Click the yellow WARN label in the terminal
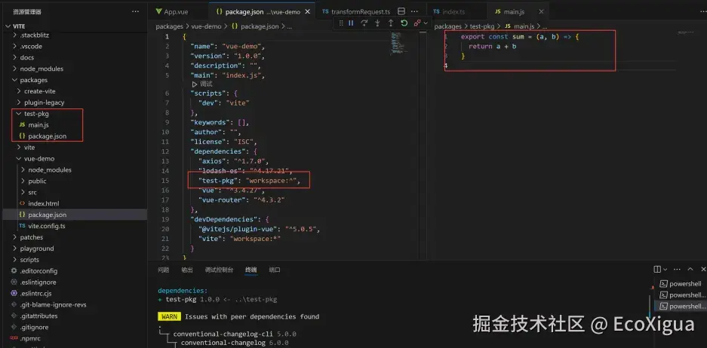The height and width of the screenshot is (348, 707). (169, 316)
